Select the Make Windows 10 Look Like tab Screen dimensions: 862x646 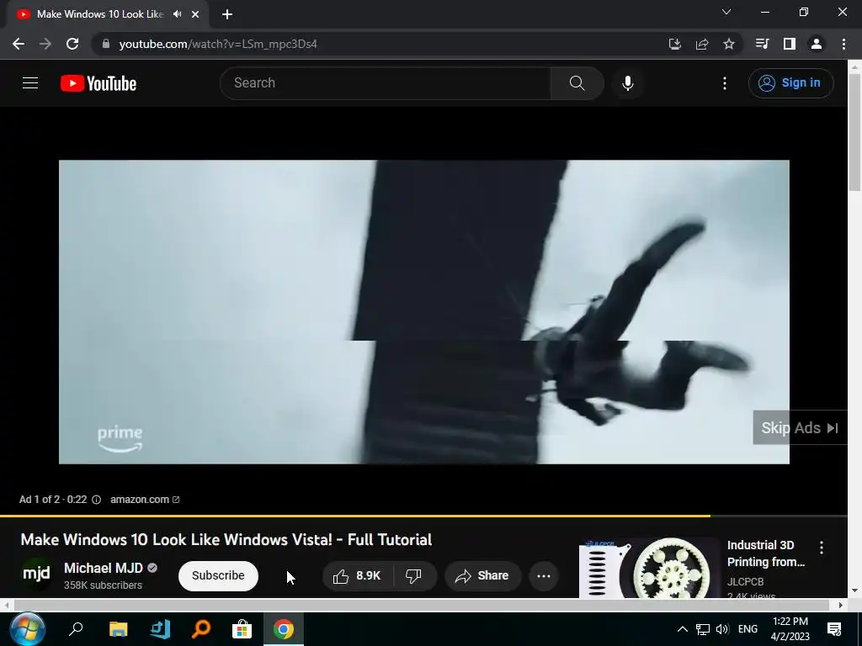pyautogui.click(x=100, y=14)
